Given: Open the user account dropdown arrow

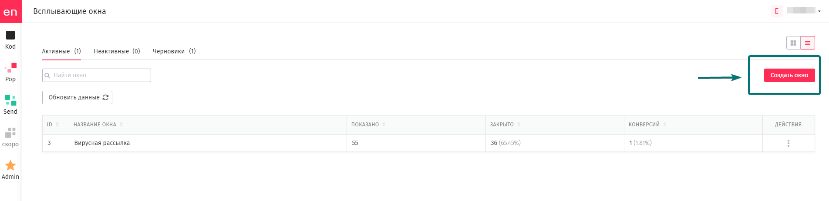Looking at the screenshot, I should (x=819, y=11).
